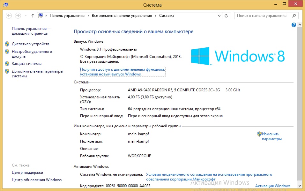This screenshot has width=305, height=191.
Task: Click computer name mein-kampf next to Компьютер
Action: click(x=138, y=134)
